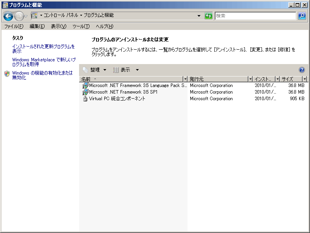Open the 編集(E) menu
Viewport: 310px width, 233px height.
click(37, 26)
